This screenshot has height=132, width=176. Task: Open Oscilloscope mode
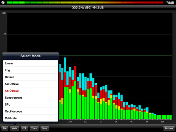[30, 111]
